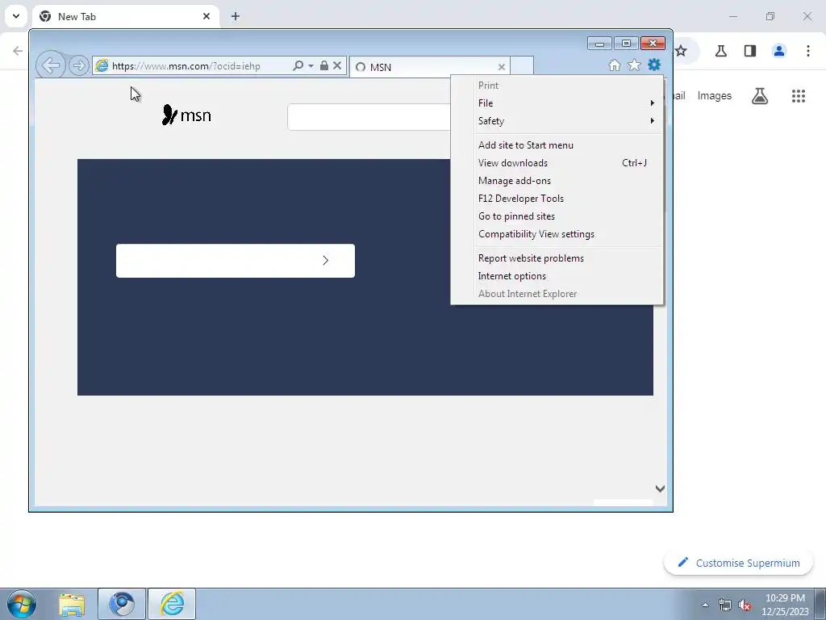
Task: Open the profile avatar in Supermium
Action: [779, 51]
